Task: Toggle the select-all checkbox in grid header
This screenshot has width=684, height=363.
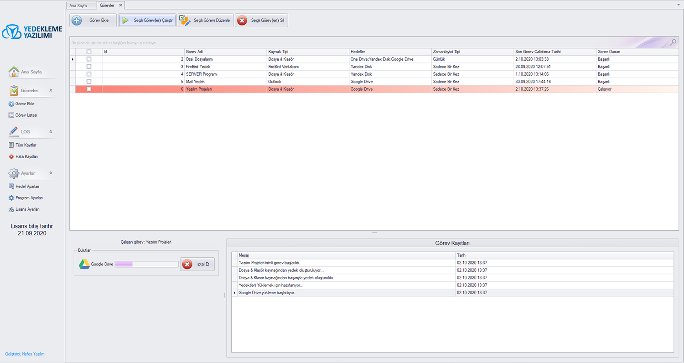Action: [89, 52]
